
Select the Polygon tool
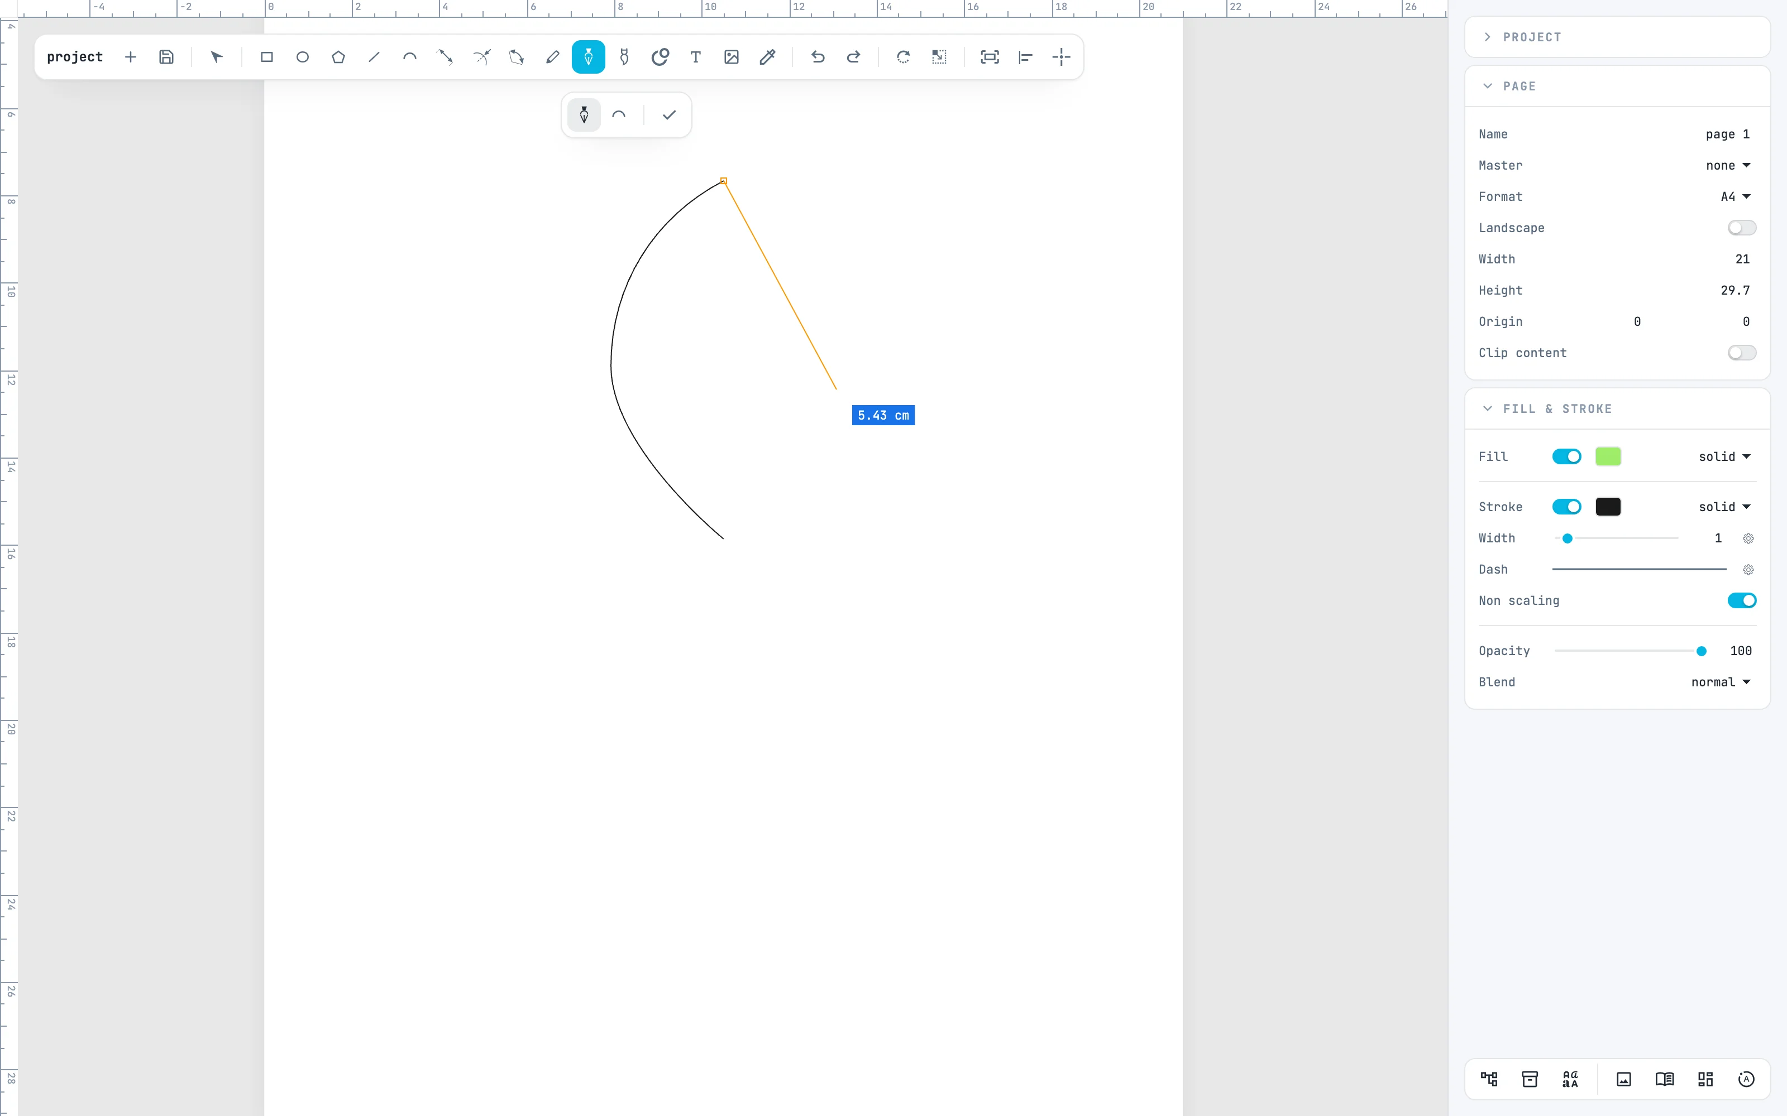coord(338,57)
